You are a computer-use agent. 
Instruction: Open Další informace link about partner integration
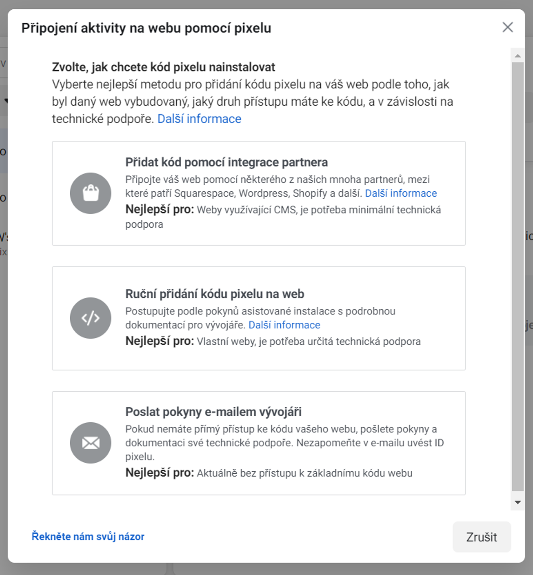[x=401, y=193]
